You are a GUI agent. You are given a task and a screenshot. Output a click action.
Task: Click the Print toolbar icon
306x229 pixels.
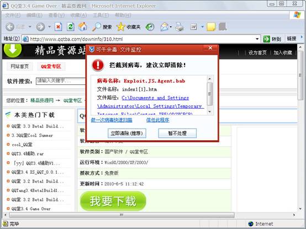[180, 26]
